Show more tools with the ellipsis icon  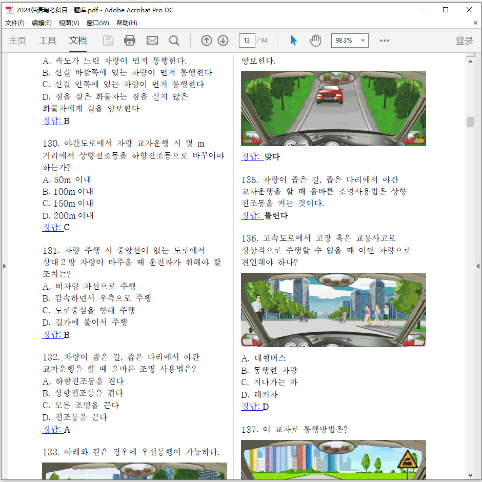[x=384, y=41]
